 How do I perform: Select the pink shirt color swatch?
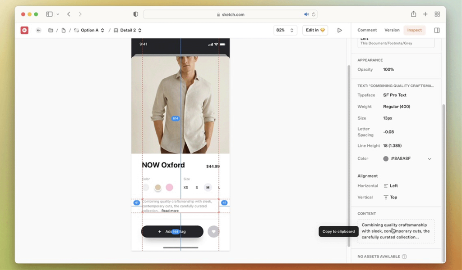pos(170,188)
